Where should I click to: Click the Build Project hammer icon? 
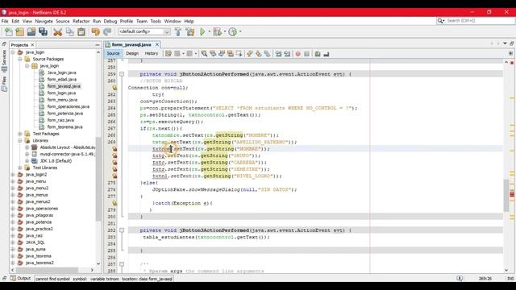[x=178, y=31]
